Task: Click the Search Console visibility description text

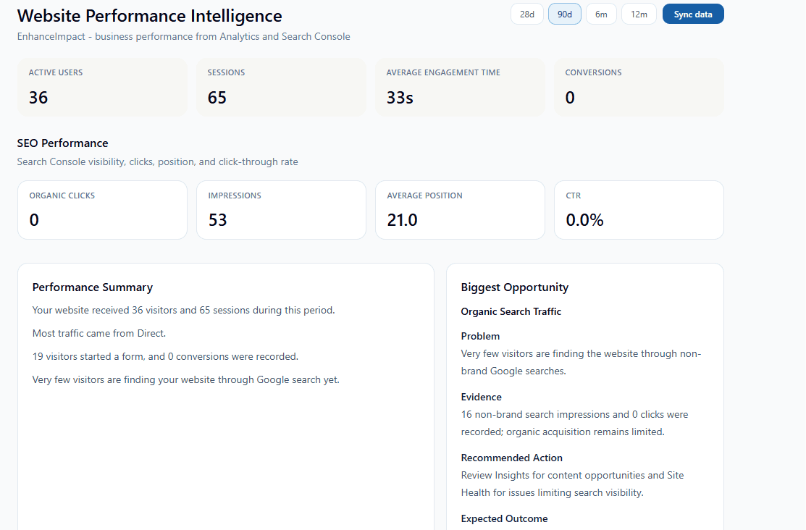Action: coord(157,161)
